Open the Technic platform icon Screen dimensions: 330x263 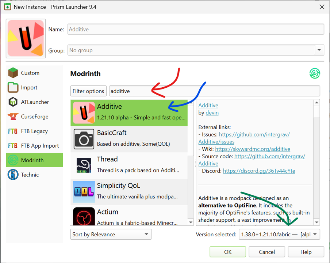click(13, 175)
